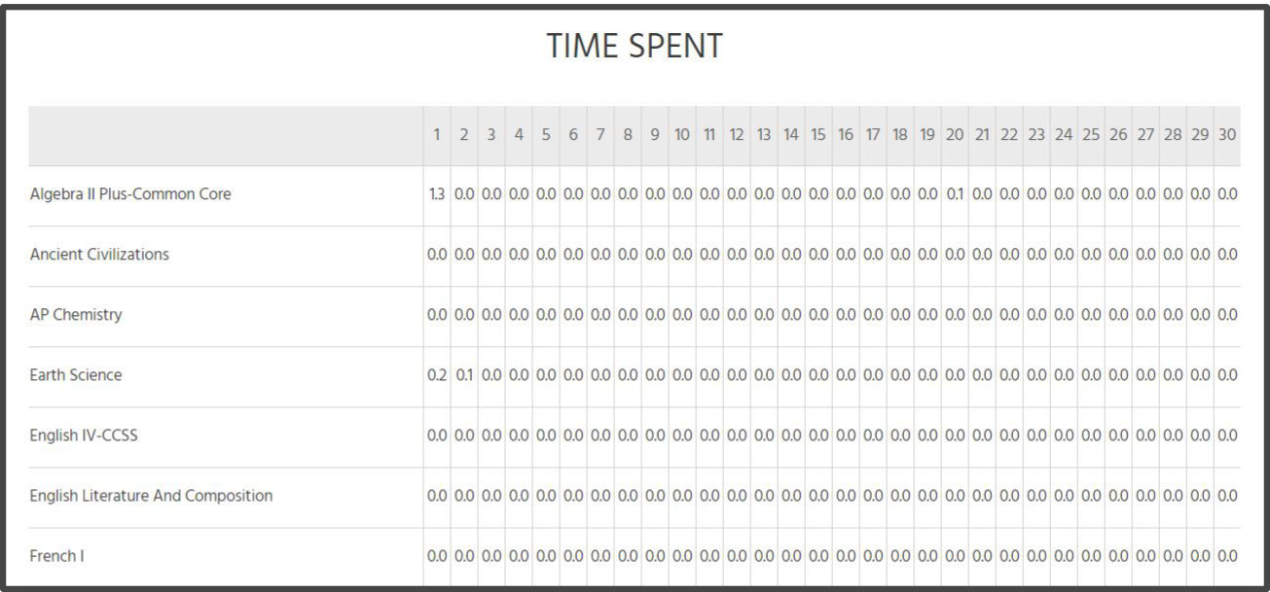This screenshot has width=1270, height=592.
Task: Click the day 1 column header
Action: point(437,135)
